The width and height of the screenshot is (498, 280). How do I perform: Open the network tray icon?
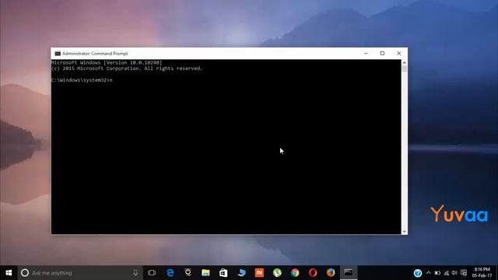[x=447, y=273]
